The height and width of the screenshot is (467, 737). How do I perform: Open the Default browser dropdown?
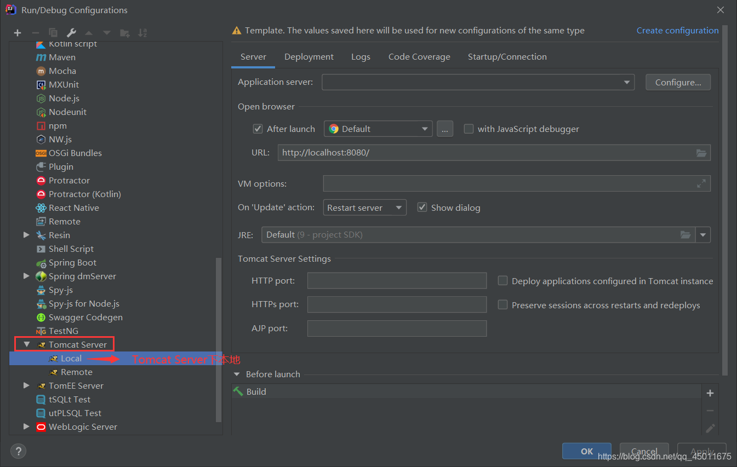pyautogui.click(x=378, y=129)
